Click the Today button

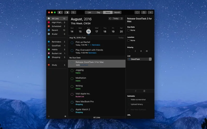pos(116,19)
